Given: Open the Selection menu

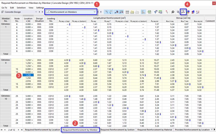Looking at the screenshot, I should click(x=21, y=7).
